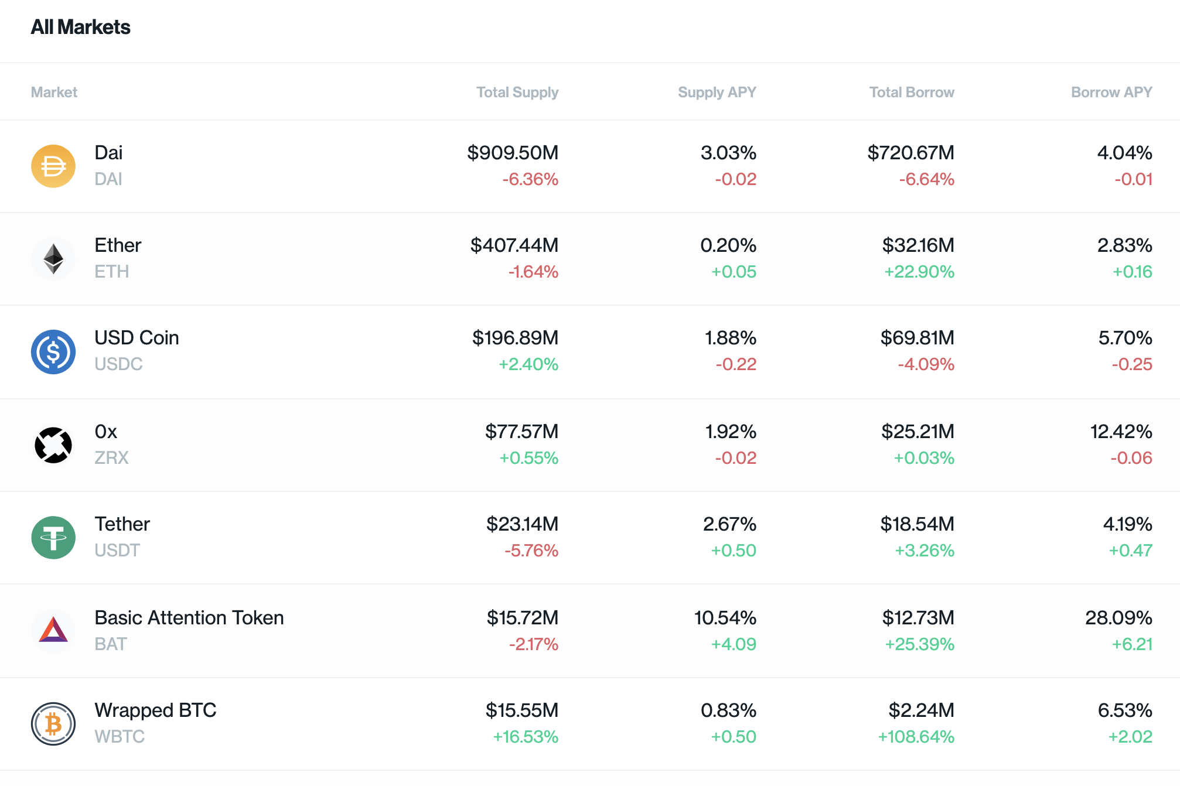Open the Dai market name

(108, 153)
